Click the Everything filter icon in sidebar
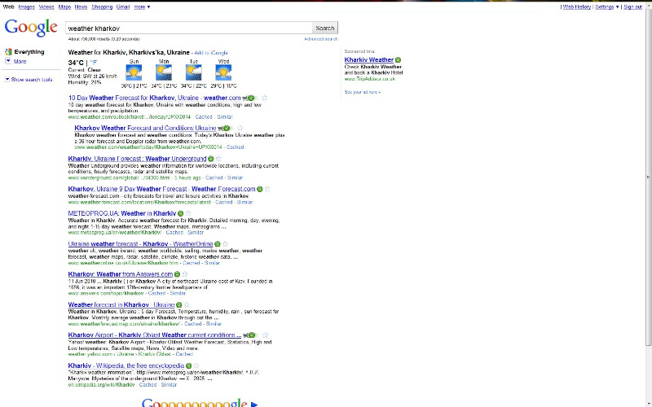The image size is (652, 407). 8,51
